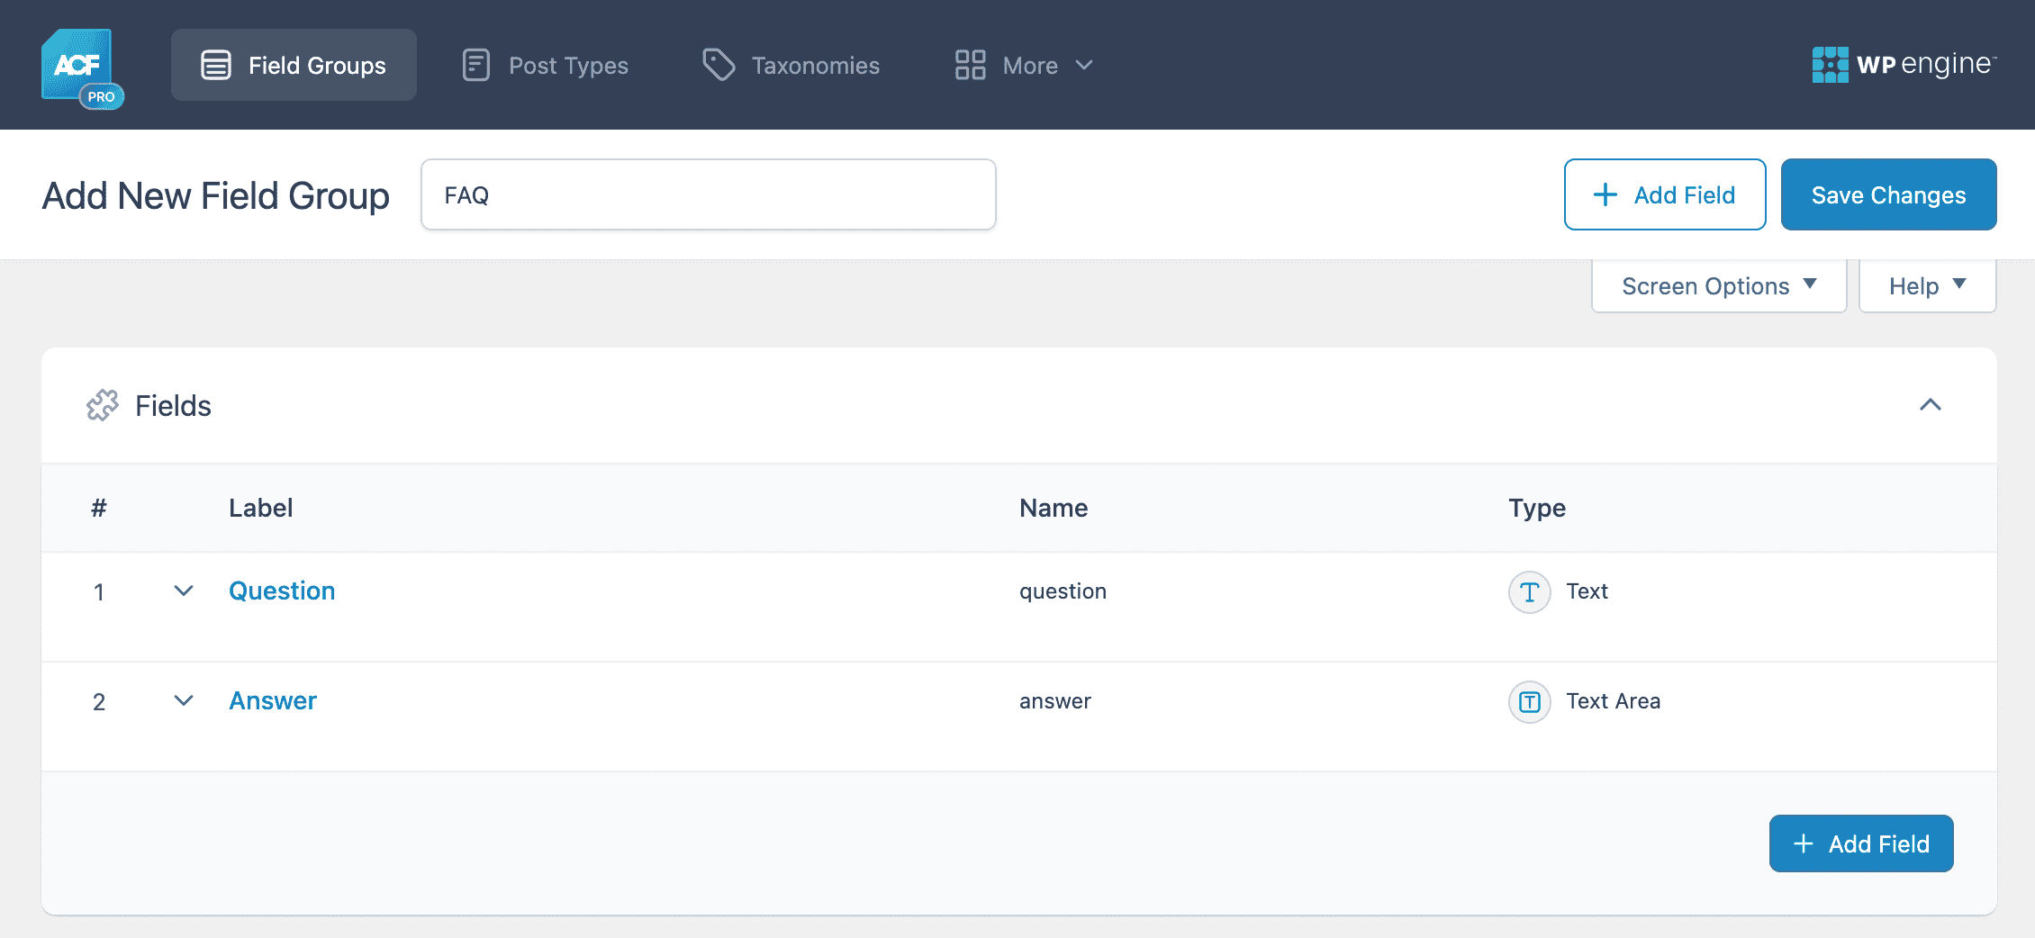Open the Post Types tab
Image resolution: width=2035 pixels, height=938 pixels.
coord(545,65)
